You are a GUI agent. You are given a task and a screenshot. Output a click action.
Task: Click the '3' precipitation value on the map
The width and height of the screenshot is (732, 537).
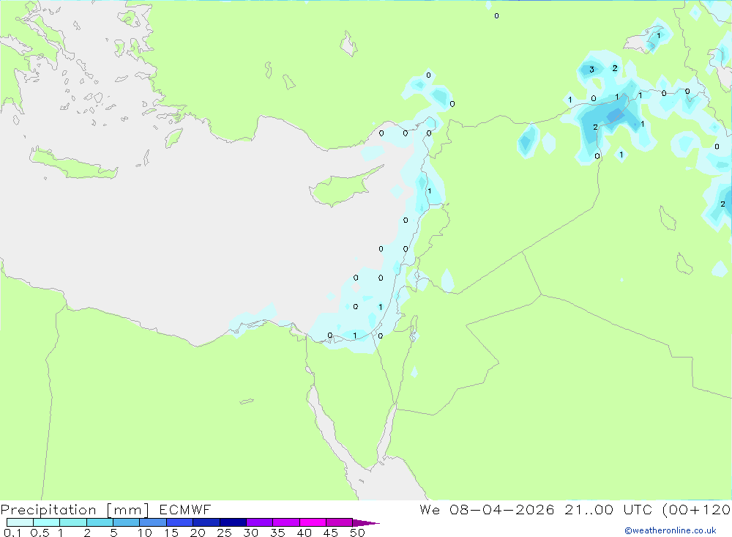[x=591, y=70]
